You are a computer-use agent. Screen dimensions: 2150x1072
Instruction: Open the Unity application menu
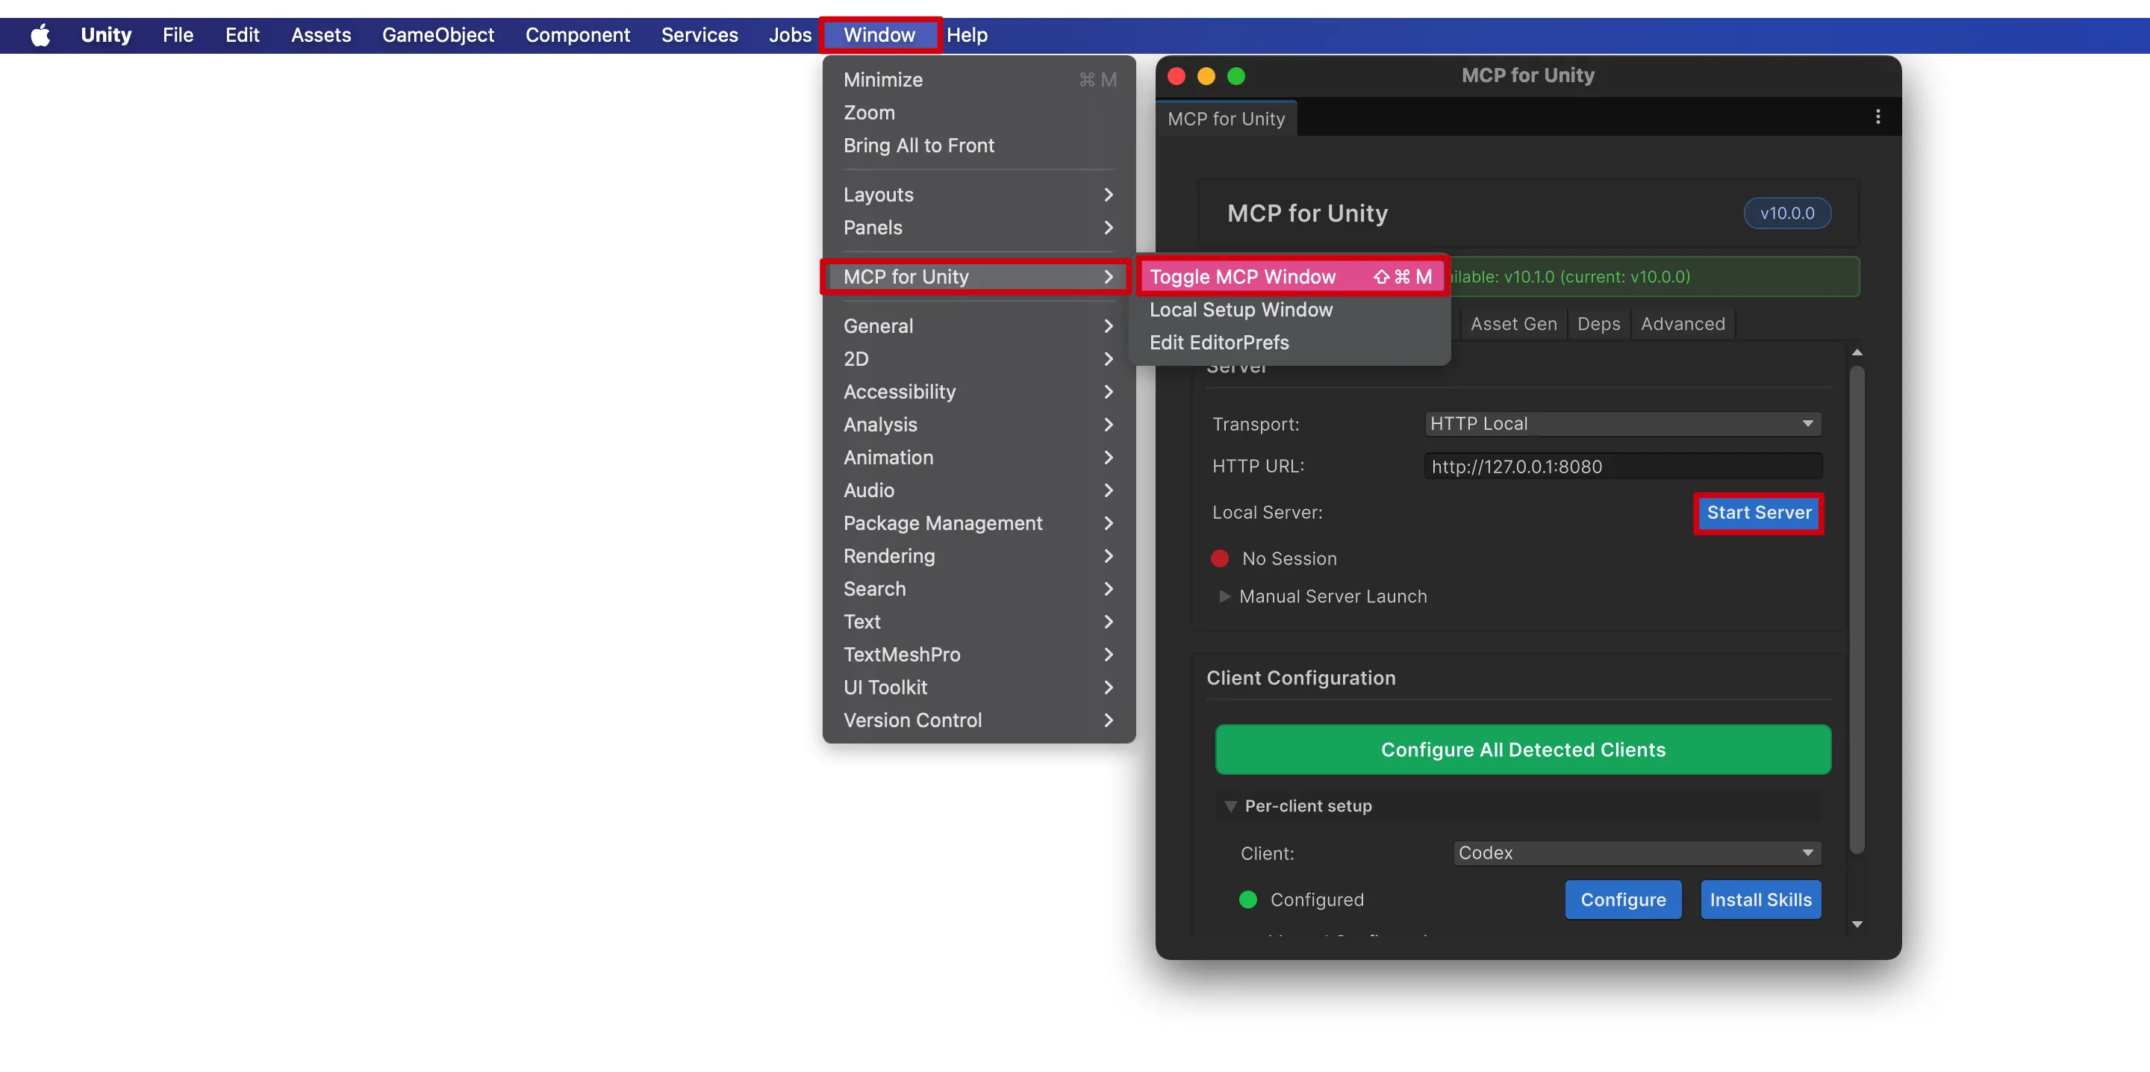tap(106, 35)
